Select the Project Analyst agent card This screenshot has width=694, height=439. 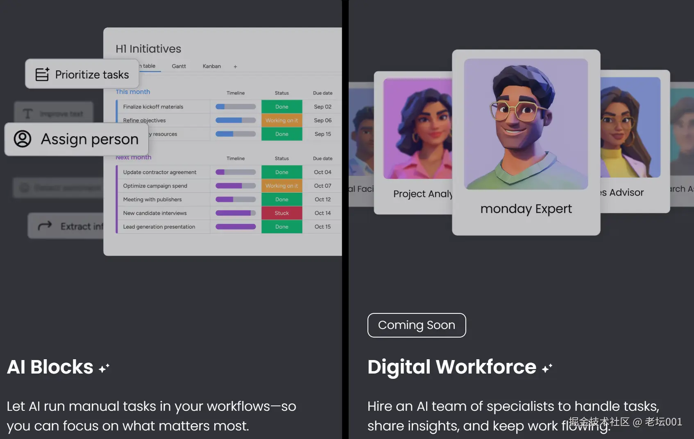coord(413,142)
